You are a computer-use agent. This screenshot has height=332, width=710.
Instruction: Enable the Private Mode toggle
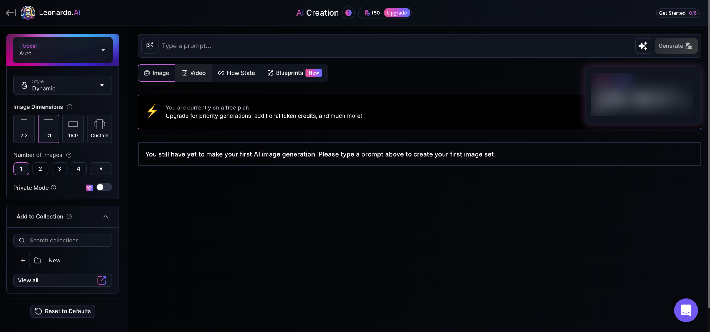tap(104, 188)
